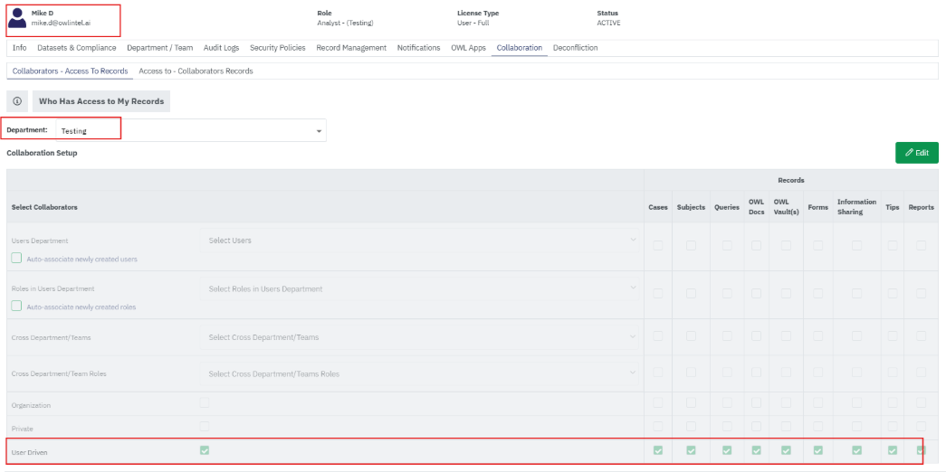Open the Deconfliction tab

coord(575,48)
